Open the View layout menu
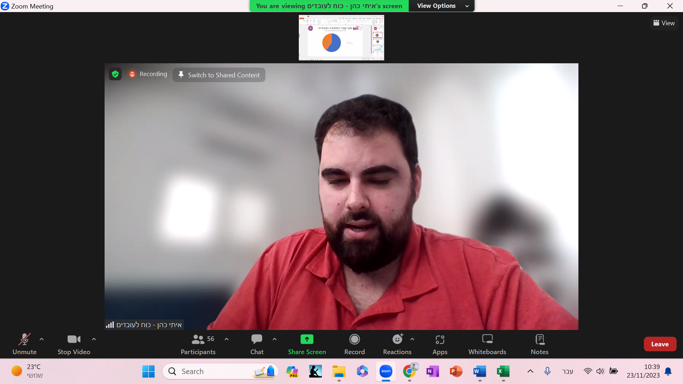This screenshot has height=384, width=683. (x=664, y=23)
